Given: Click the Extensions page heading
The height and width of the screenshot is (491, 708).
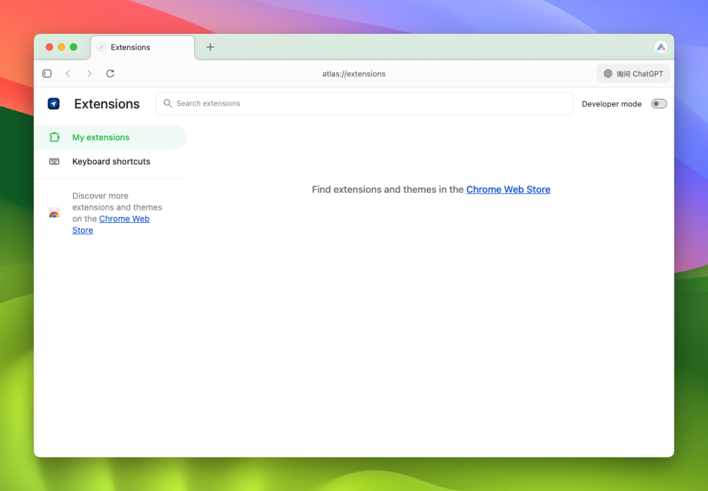Looking at the screenshot, I should (107, 104).
